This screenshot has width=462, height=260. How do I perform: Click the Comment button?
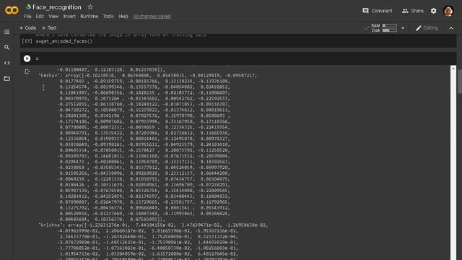click(378, 11)
